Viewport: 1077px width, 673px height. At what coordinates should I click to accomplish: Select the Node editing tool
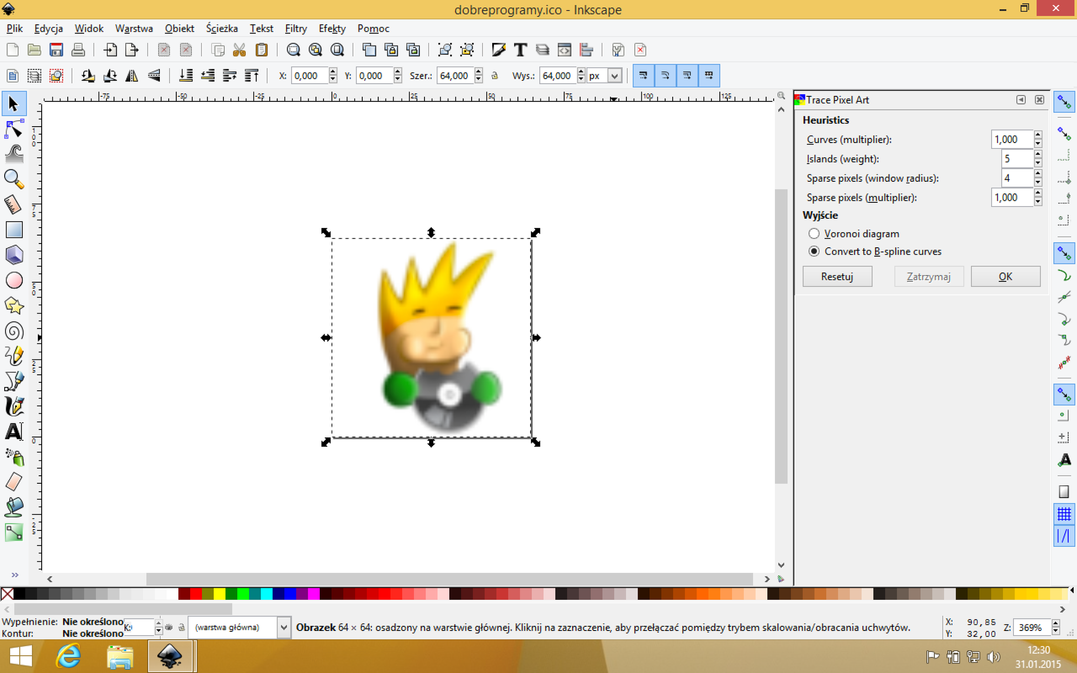[14, 129]
